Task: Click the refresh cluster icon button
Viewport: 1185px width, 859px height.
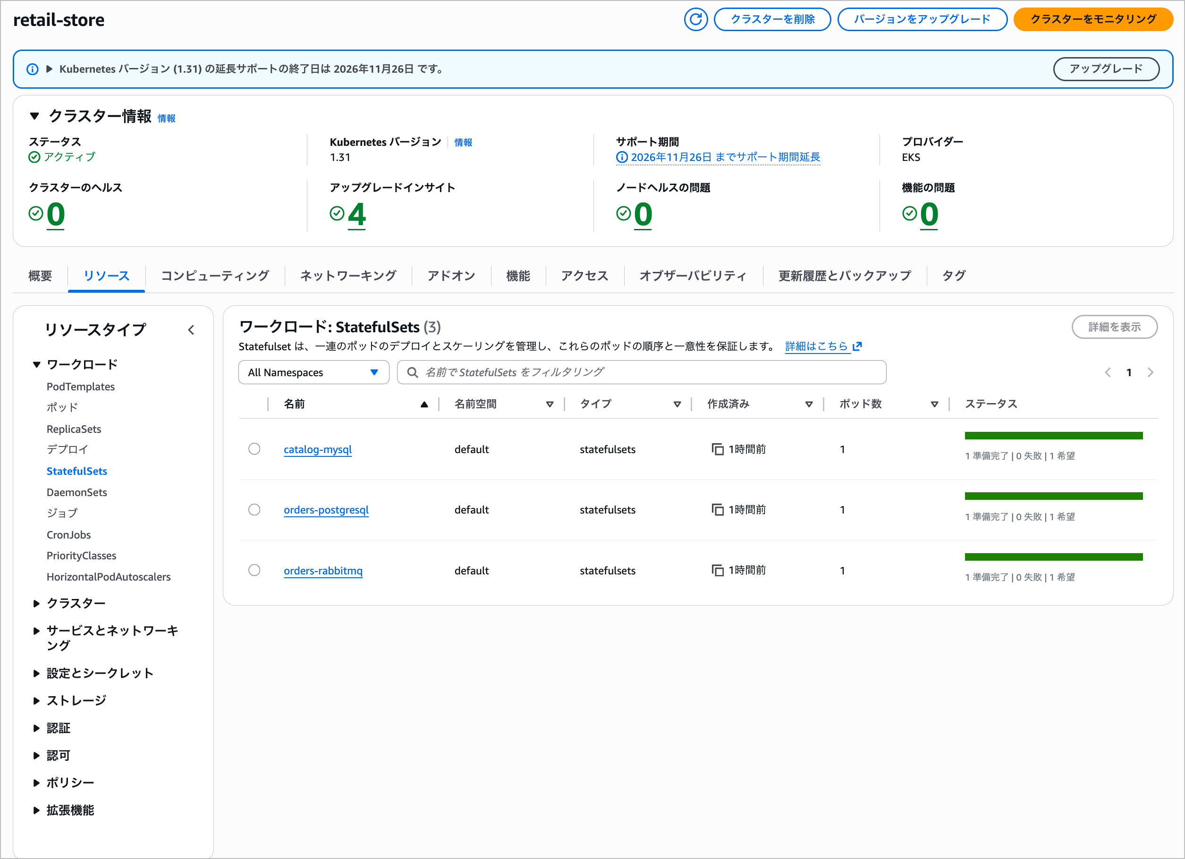Action: (x=695, y=19)
